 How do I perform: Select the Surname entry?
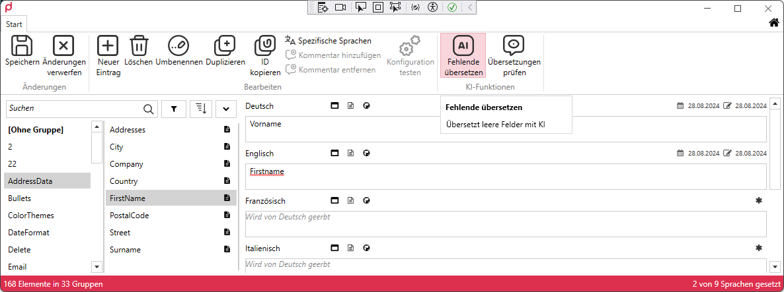pos(171,250)
